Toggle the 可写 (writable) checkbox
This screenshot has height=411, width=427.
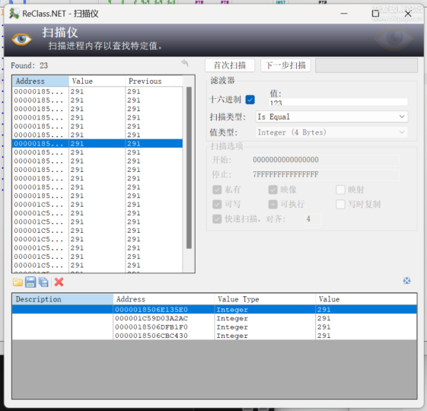(x=217, y=204)
